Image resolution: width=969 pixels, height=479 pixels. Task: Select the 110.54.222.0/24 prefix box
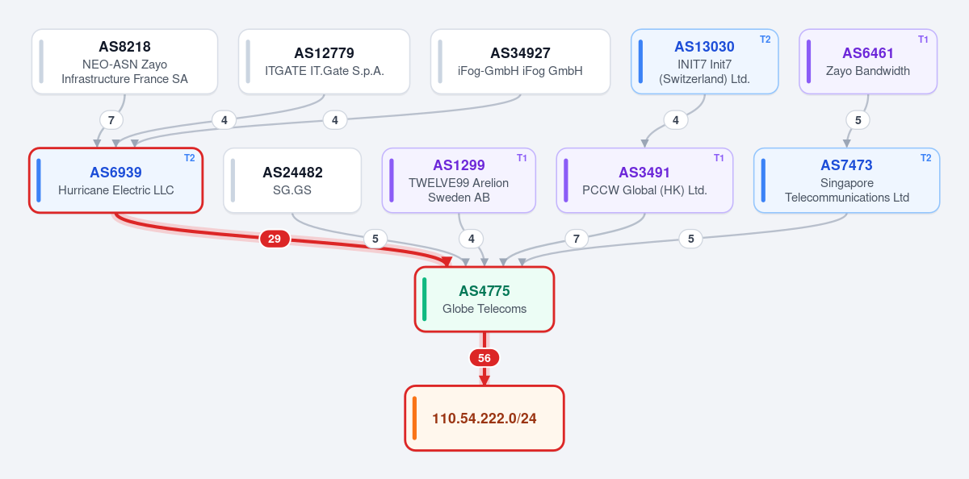pyautogui.click(x=484, y=419)
